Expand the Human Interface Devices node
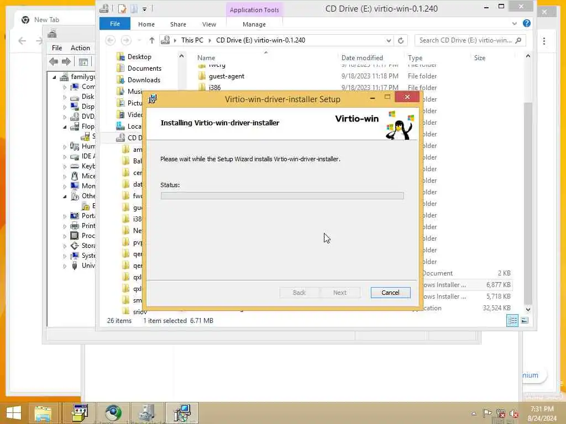 (65, 147)
